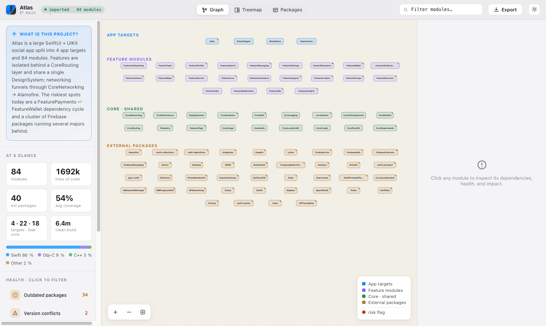Select the CoreRouting module node

[133, 128]
